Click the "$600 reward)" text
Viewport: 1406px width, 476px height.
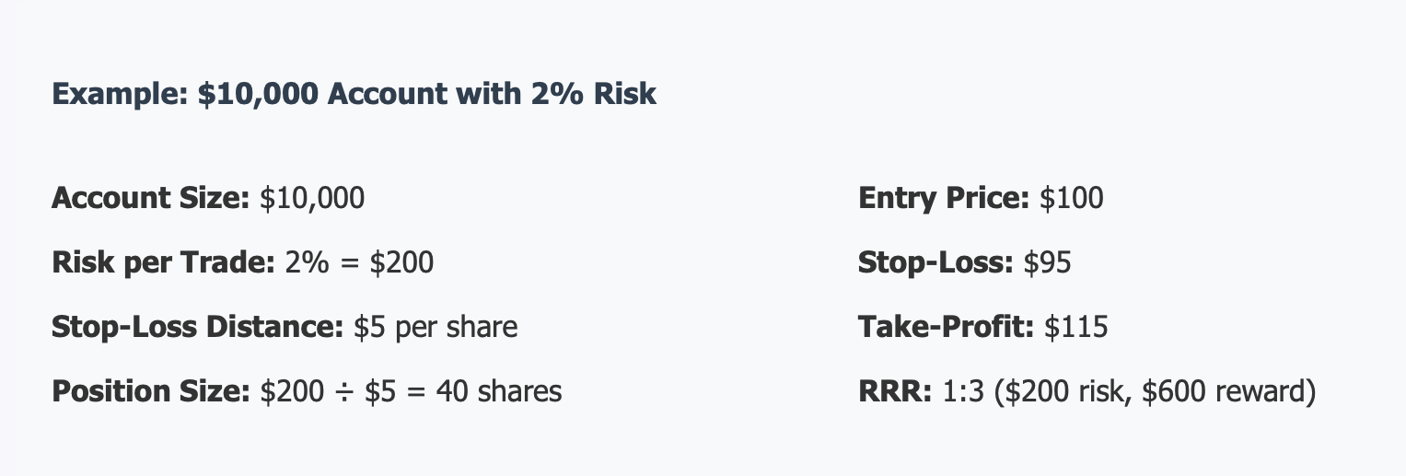[1228, 391]
